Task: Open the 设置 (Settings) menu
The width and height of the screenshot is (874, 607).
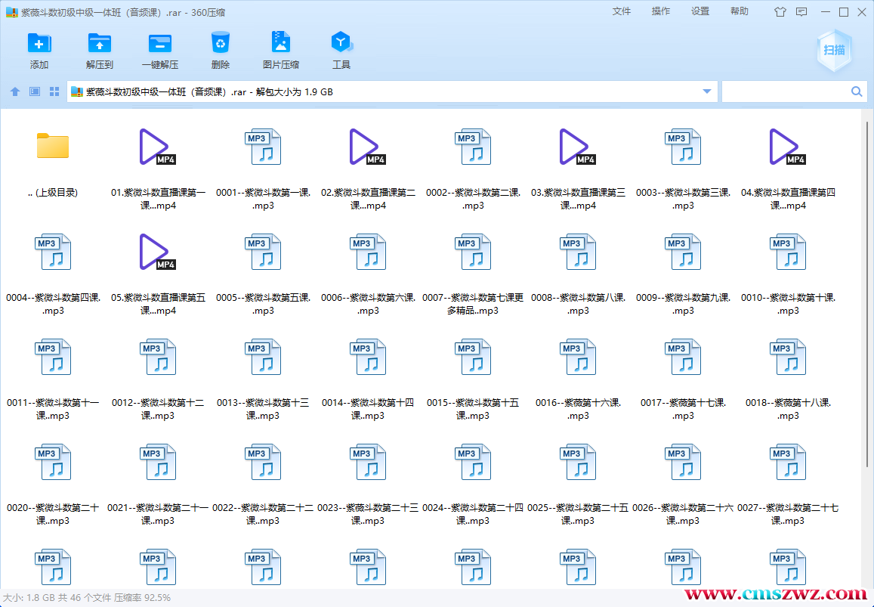Action: (700, 11)
